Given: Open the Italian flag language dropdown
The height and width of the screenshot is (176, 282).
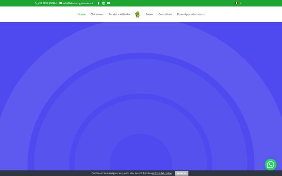Looking at the screenshot, I should (x=238, y=3).
